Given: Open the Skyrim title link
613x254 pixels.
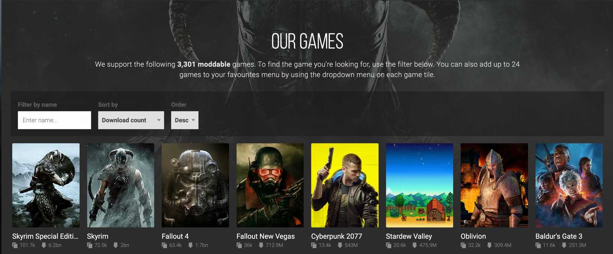Looking at the screenshot, I should click(98, 236).
